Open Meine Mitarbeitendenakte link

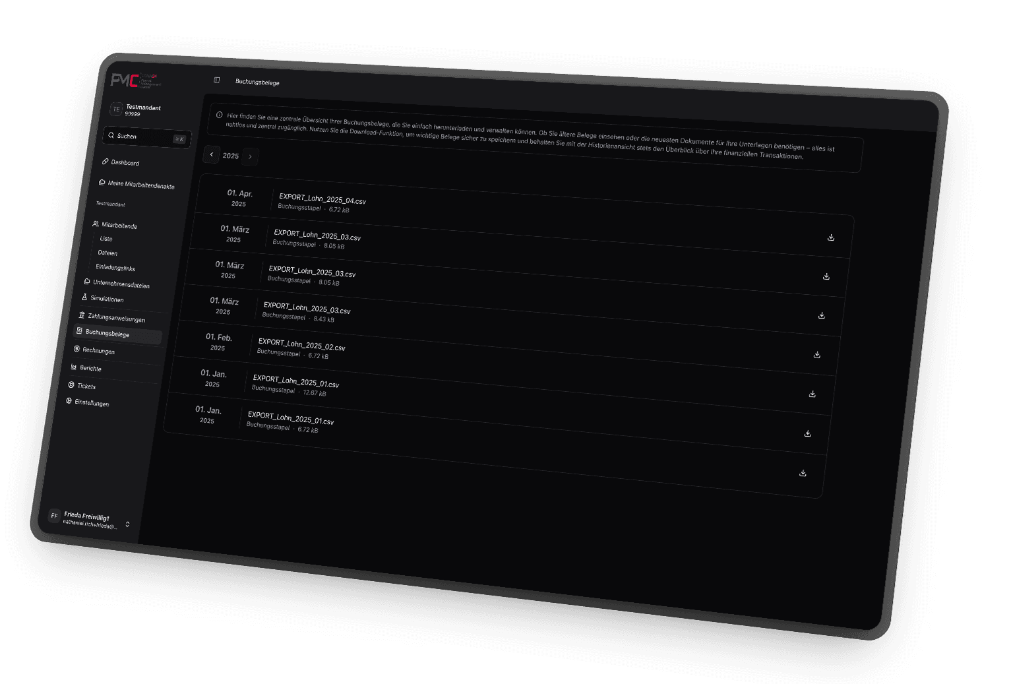tap(140, 185)
